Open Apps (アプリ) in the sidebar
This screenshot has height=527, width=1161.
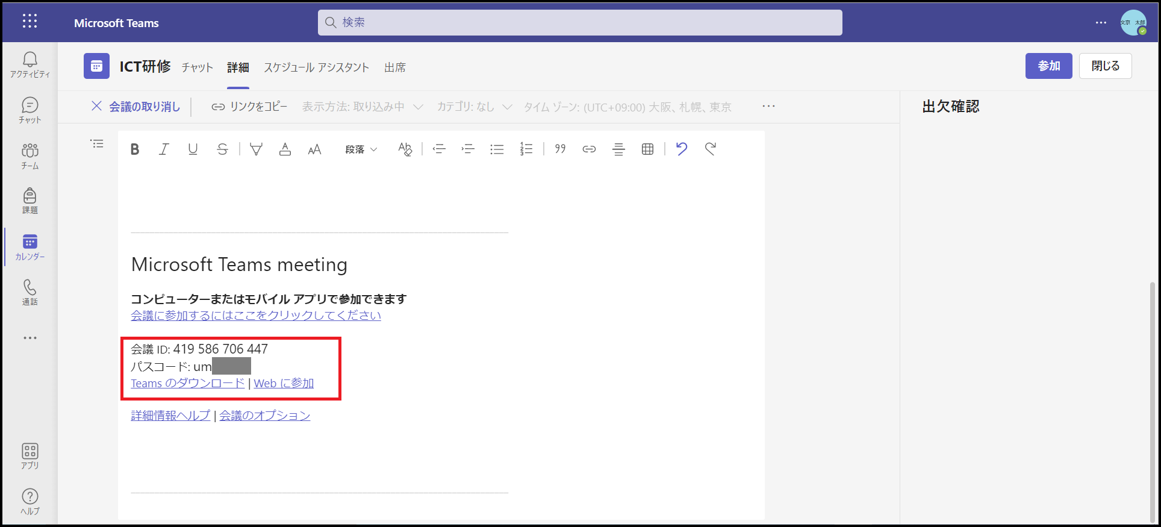[30, 457]
